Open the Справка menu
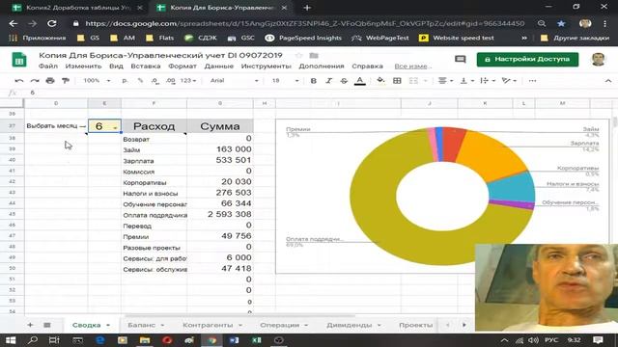The width and height of the screenshot is (618, 347). coord(367,67)
